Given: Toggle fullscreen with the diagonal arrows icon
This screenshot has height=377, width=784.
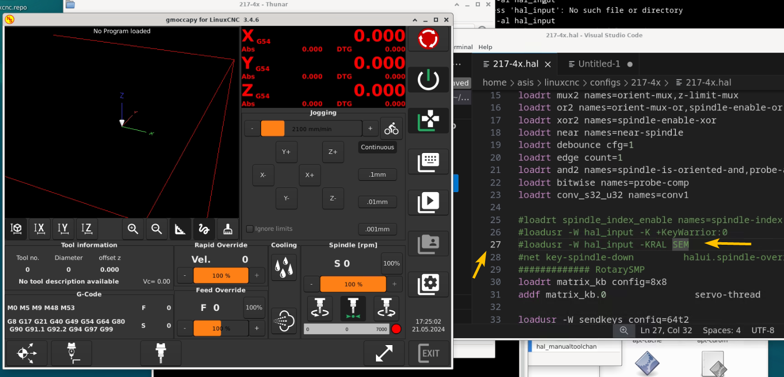Looking at the screenshot, I should 384,353.
